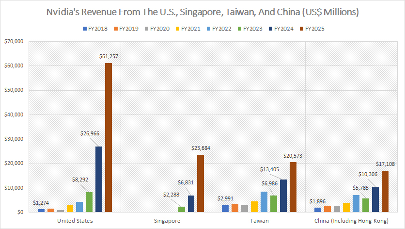Click the chart title text
The width and height of the screenshot is (405, 229).
tap(202, 12)
